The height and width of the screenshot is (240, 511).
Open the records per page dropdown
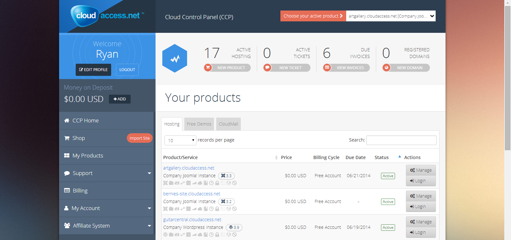point(180,140)
